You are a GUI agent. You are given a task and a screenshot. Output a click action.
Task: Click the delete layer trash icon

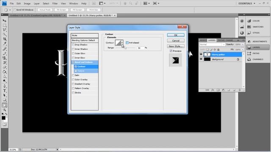click(x=240, y=90)
